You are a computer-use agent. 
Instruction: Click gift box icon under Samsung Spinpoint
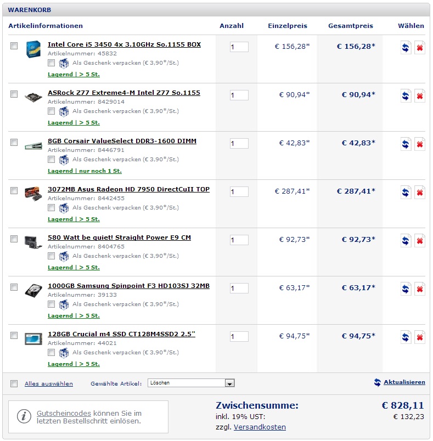(64, 304)
